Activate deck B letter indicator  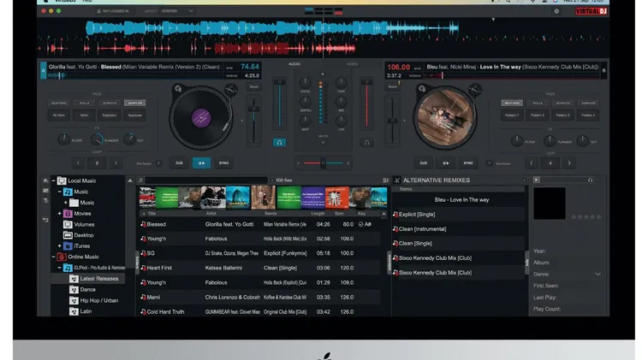point(603,70)
